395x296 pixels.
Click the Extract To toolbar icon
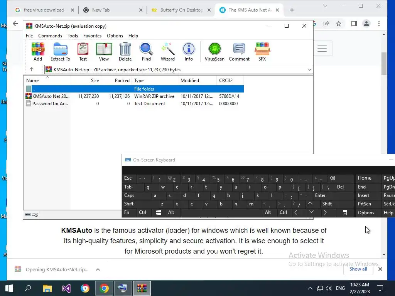coord(60,52)
